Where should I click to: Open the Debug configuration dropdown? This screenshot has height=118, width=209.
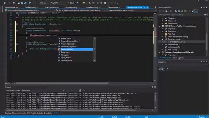click(x=44, y=3)
